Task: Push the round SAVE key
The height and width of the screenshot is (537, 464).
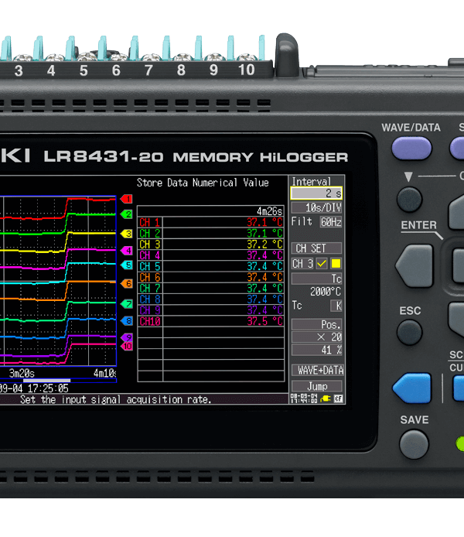Action: pos(414,444)
